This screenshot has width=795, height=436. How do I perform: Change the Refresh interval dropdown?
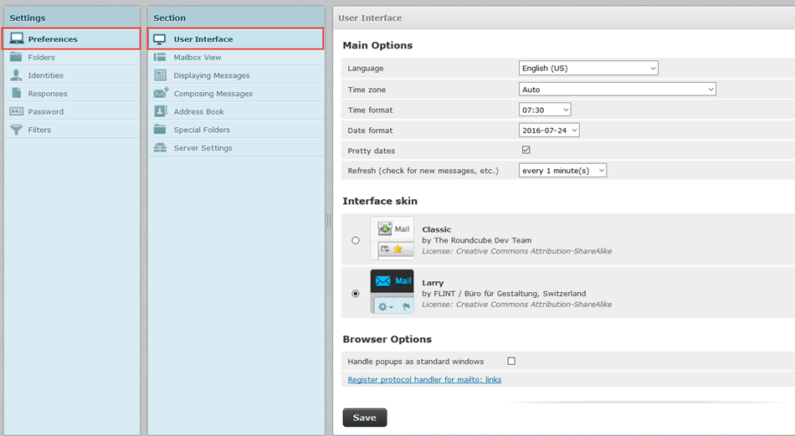pos(562,171)
